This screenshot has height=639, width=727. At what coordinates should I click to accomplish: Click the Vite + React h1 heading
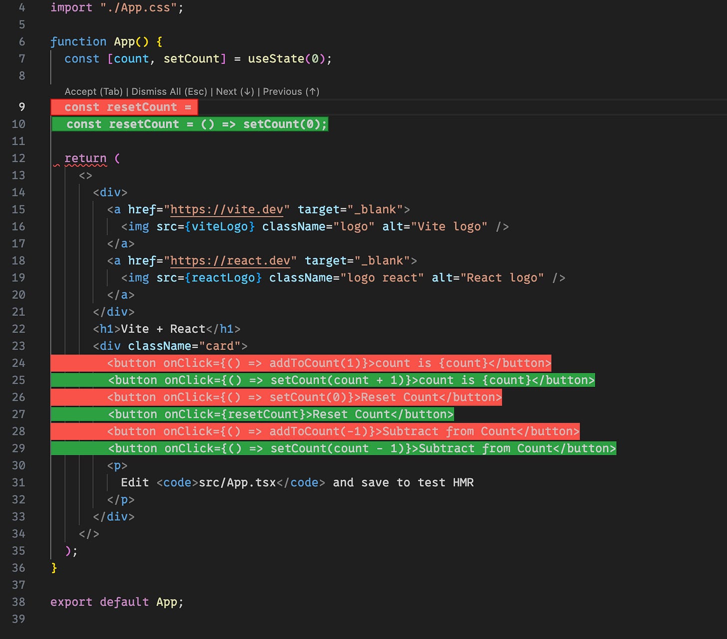(165, 329)
